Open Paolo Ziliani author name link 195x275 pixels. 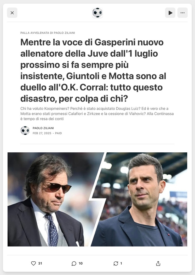(x=43, y=128)
